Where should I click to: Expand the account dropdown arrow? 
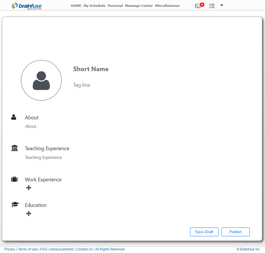[x=222, y=5]
